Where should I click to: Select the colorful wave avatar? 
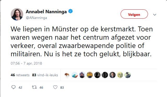[x=75, y=75]
